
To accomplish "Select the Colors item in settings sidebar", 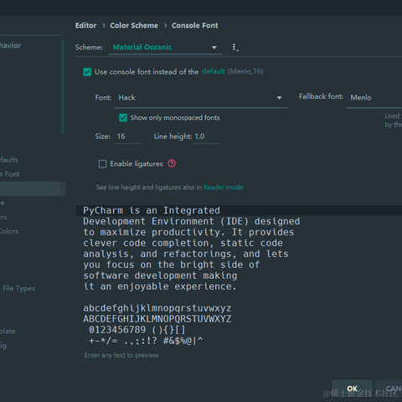I will pyautogui.click(x=9, y=231).
